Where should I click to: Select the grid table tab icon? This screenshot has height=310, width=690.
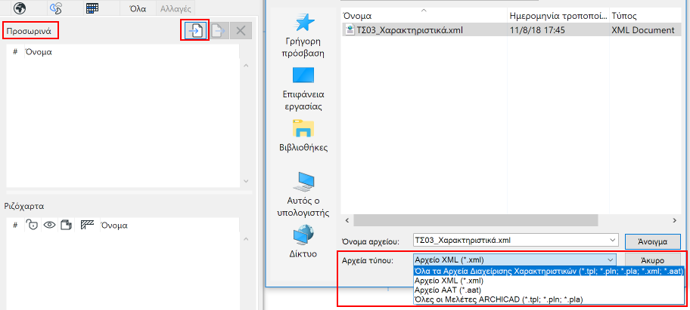(92, 8)
